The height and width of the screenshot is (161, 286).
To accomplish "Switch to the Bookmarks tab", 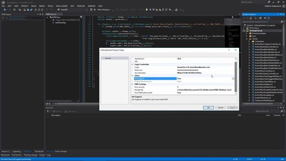I will (x=5, y=155).
